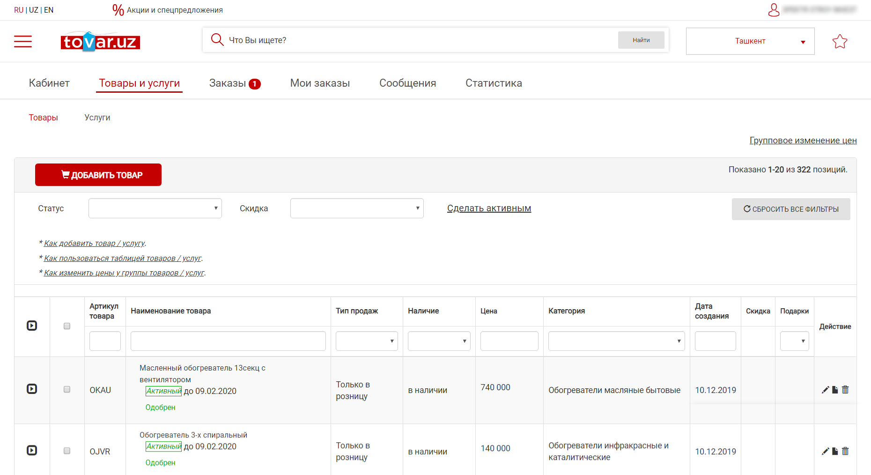Viewport: 871px width, 475px height.
Task: Copy the OKAU product with document icon
Action: pyautogui.click(x=835, y=390)
